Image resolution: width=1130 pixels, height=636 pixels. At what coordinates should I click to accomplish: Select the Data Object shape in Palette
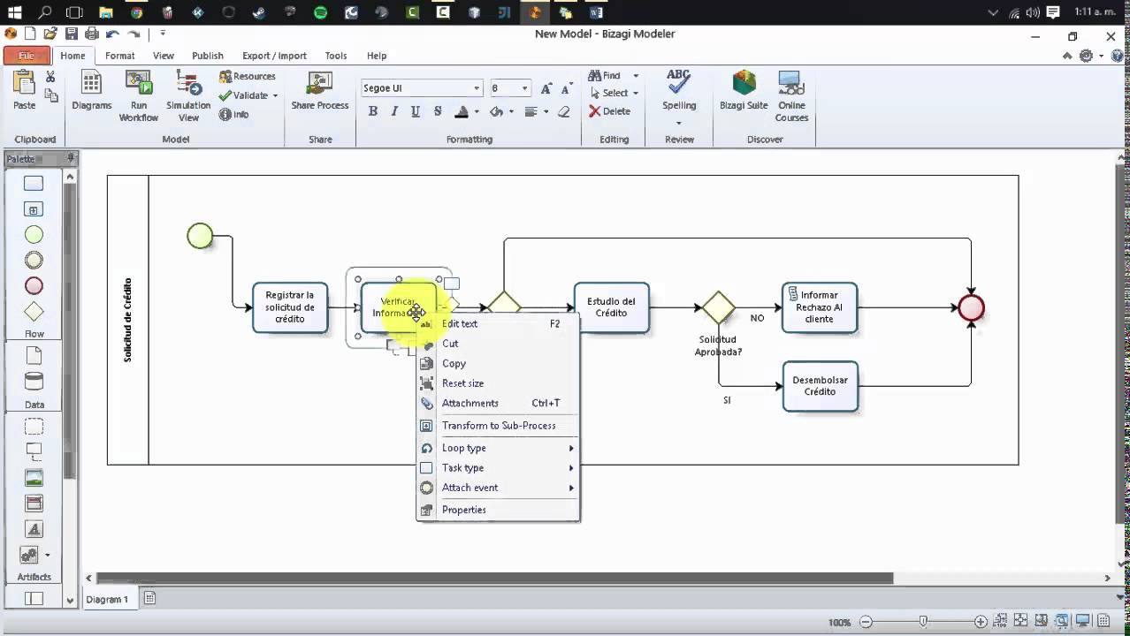(x=34, y=356)
